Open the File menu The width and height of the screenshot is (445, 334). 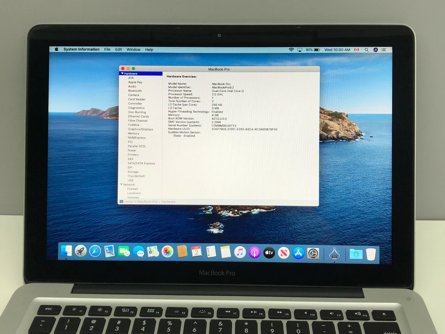pos(107,50)
